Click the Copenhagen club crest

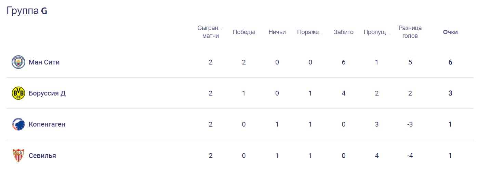click(18, 124)
